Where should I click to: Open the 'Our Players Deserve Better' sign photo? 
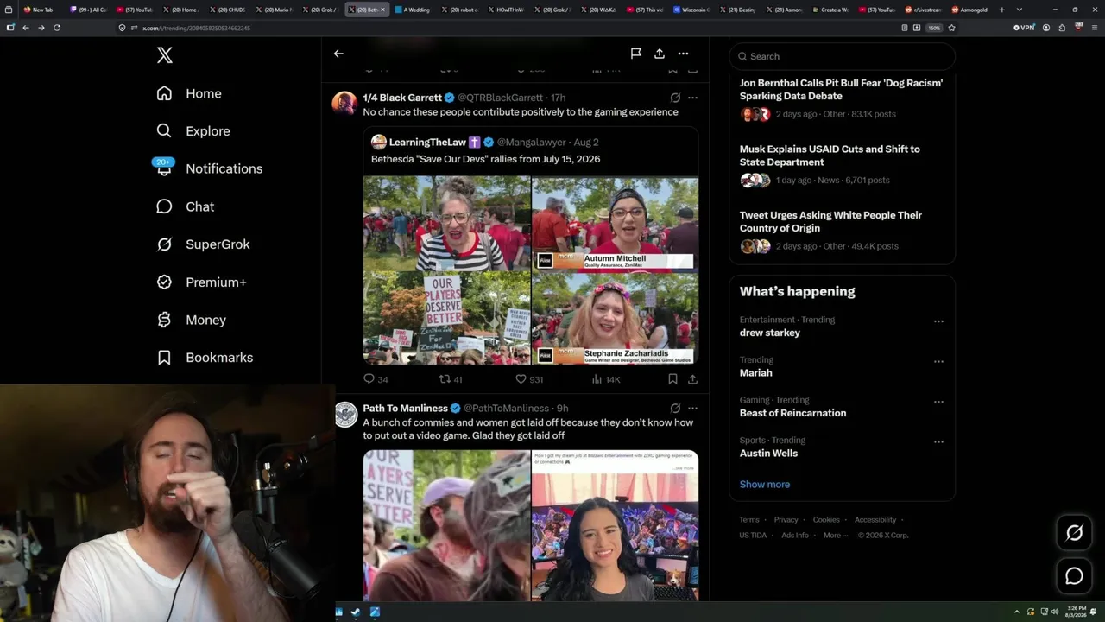tap(447, 318)
